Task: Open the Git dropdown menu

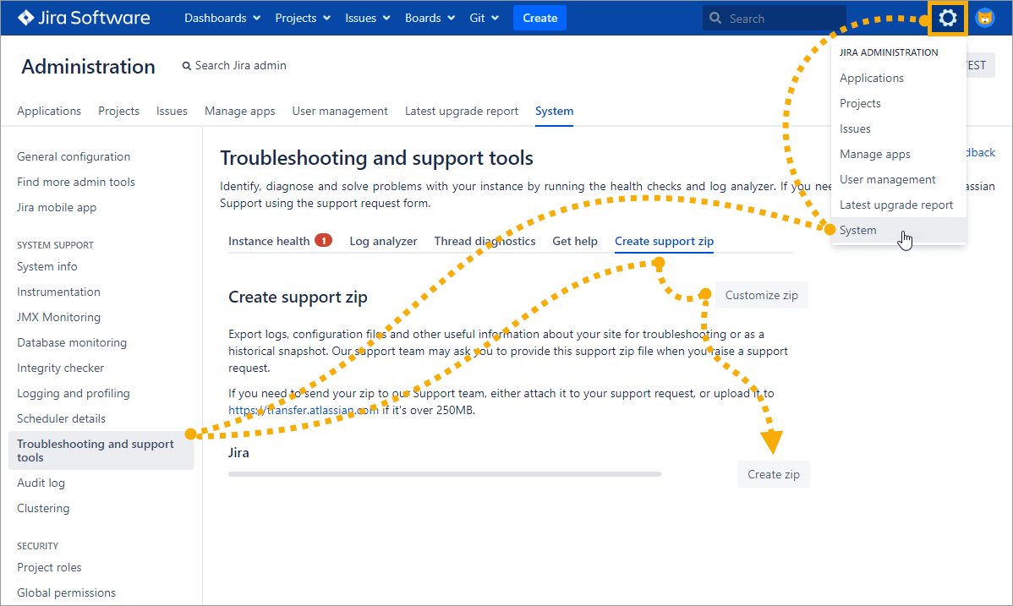Action: [x=484, y=18]
